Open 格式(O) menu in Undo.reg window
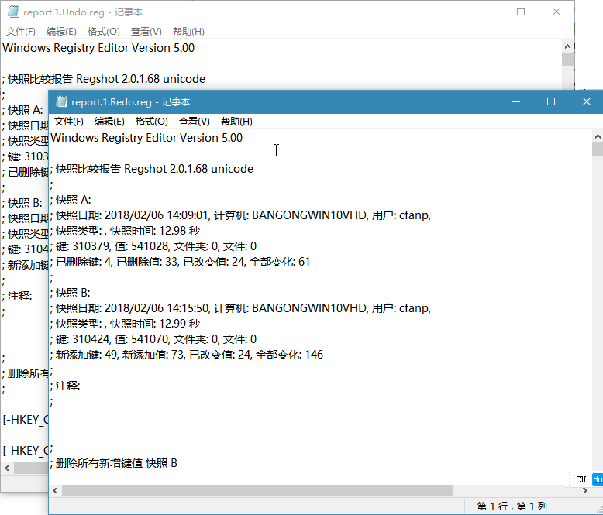603x515 pixels. click(x=103, y=32)
